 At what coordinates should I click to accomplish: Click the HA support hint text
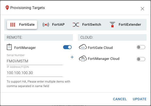(x=38, y=84)
